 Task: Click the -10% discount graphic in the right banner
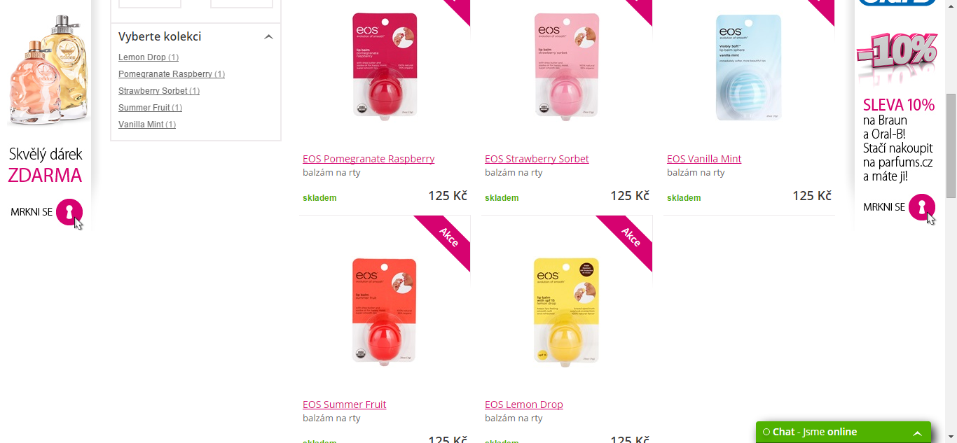[x=897, y=53]
